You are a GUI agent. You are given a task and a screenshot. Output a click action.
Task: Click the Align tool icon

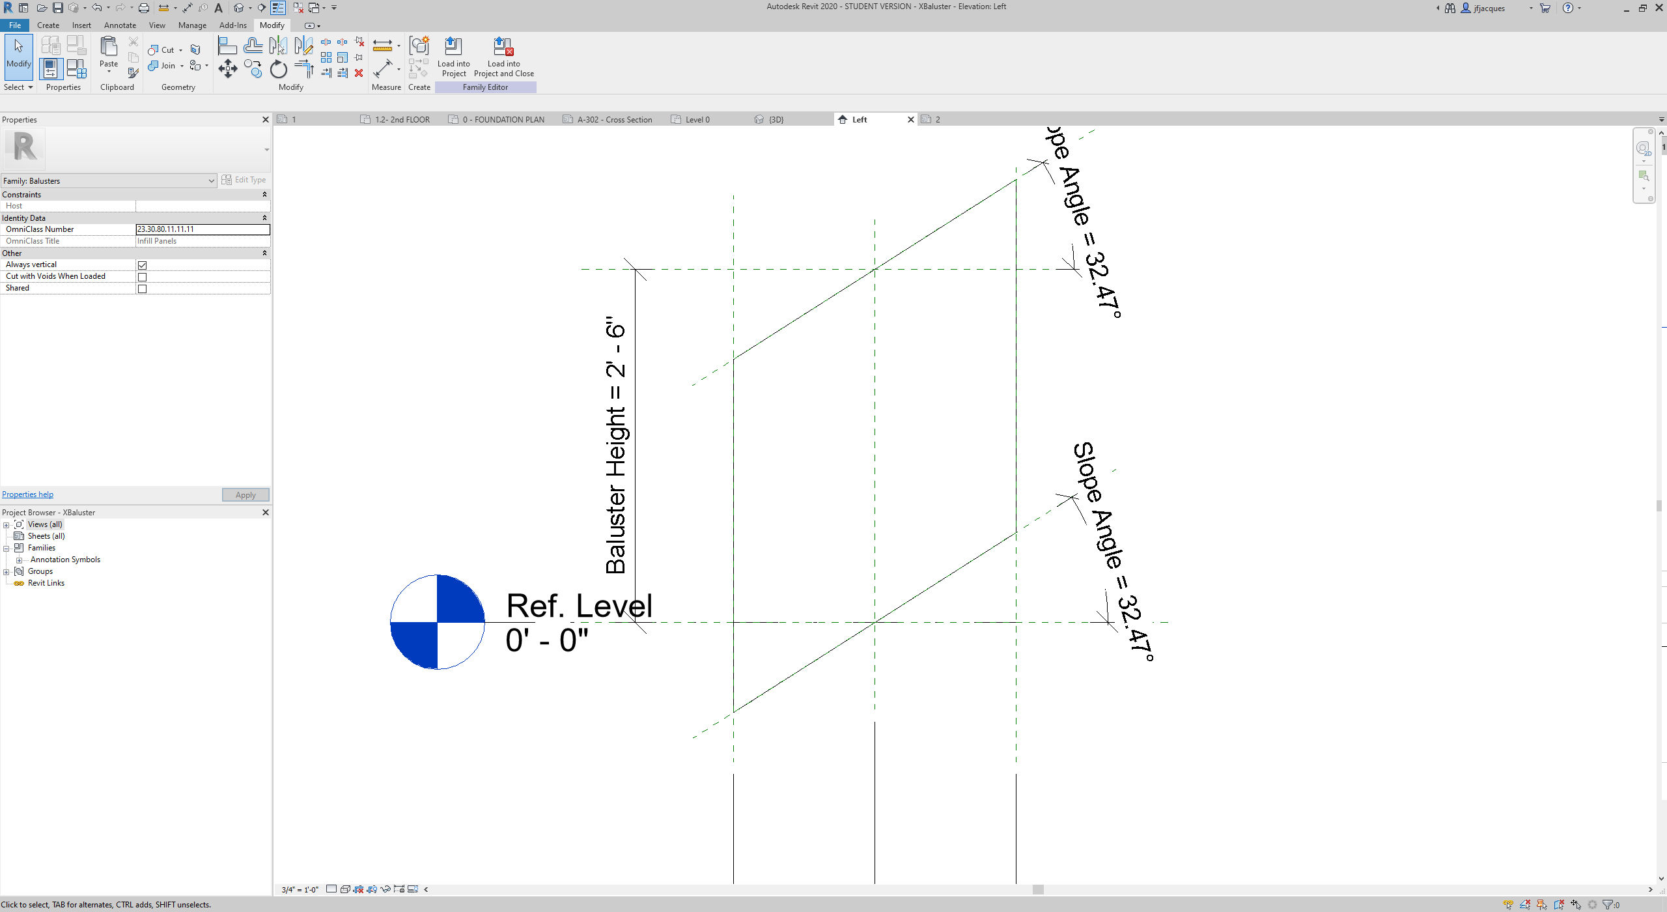coord(227,46)
